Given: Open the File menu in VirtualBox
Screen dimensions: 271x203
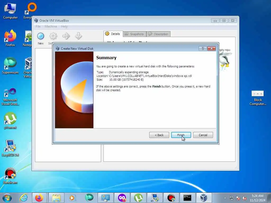Looking at the screenshot, I should (x=38, y=26).
